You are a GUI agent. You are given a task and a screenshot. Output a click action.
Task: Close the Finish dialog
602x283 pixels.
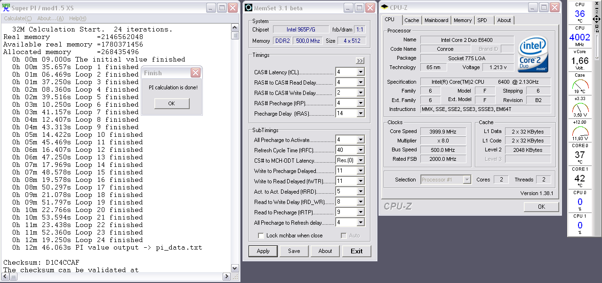(195, 73)
